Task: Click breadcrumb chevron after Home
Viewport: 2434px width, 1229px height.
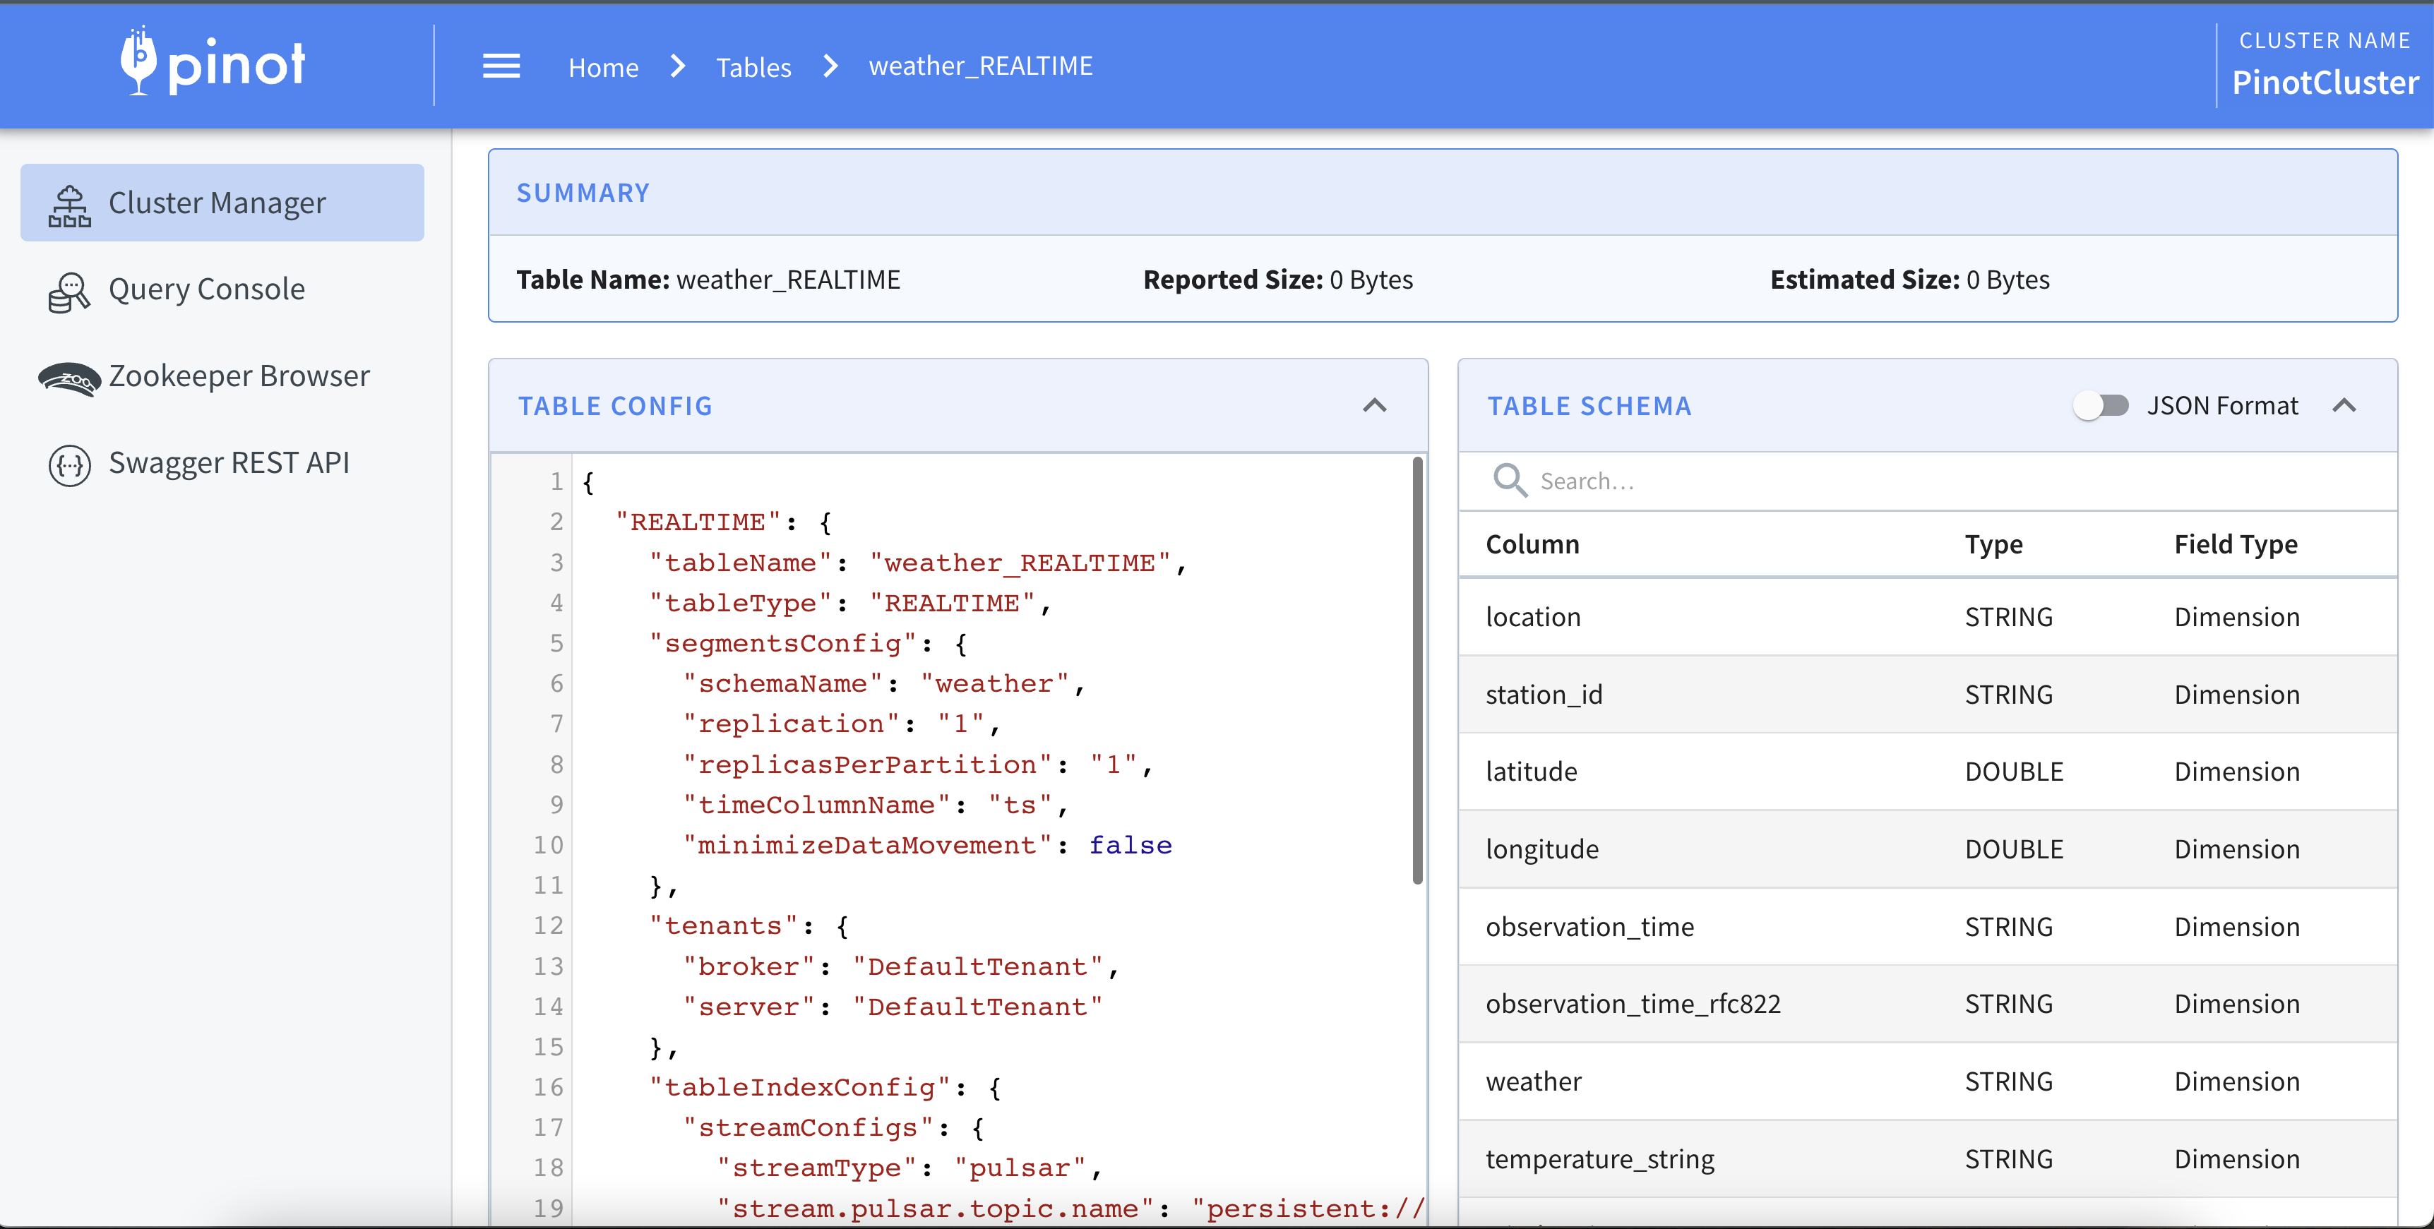Action: (x=677, y=66)
